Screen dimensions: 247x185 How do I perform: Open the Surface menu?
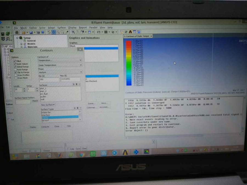(61, 27)
